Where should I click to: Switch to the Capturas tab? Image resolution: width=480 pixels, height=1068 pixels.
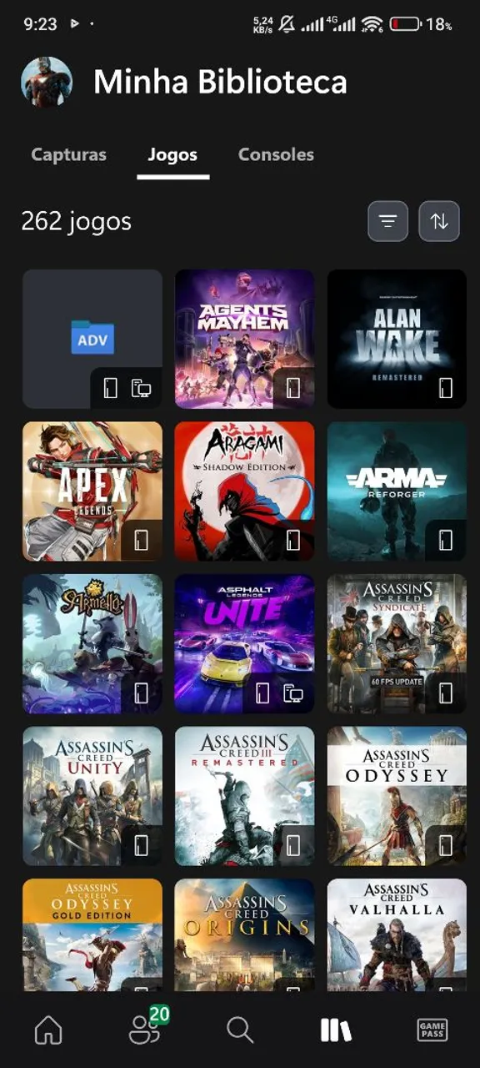tap(69, 154)
